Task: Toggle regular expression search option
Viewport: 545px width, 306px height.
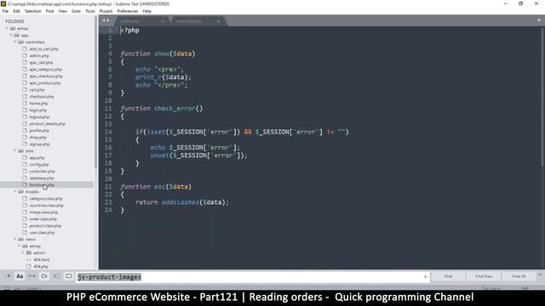Action: tap(8, 276)
